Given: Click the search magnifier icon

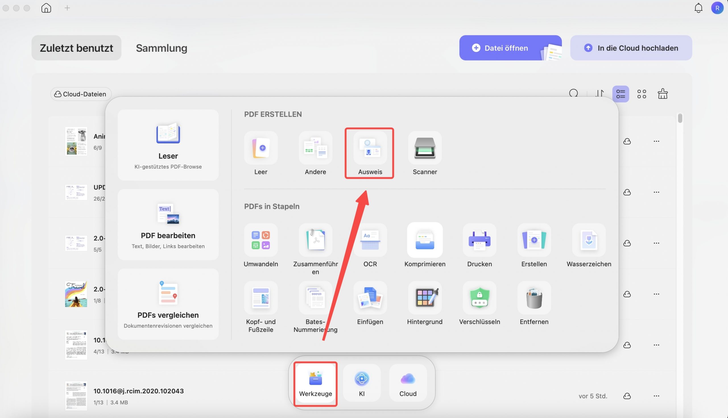Looking at the screenshot, I should click(x=573, y=93).
